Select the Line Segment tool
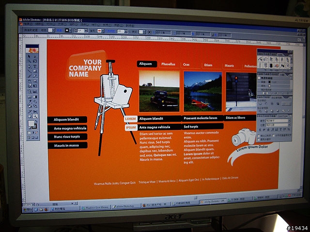The width and height of the screenshot is (310, 232). click(29, 71)
